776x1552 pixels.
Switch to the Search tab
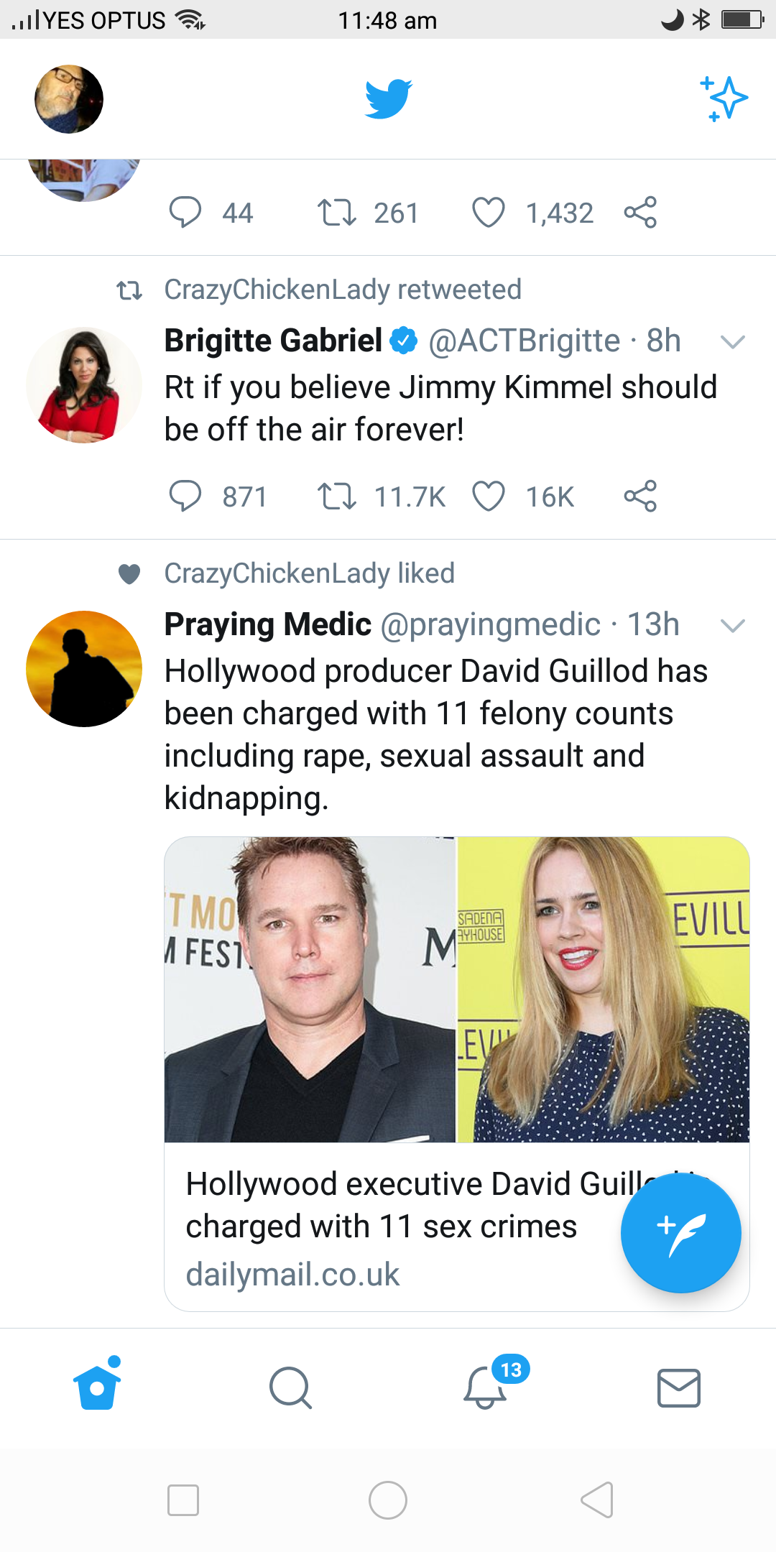tap(291, 1387)
